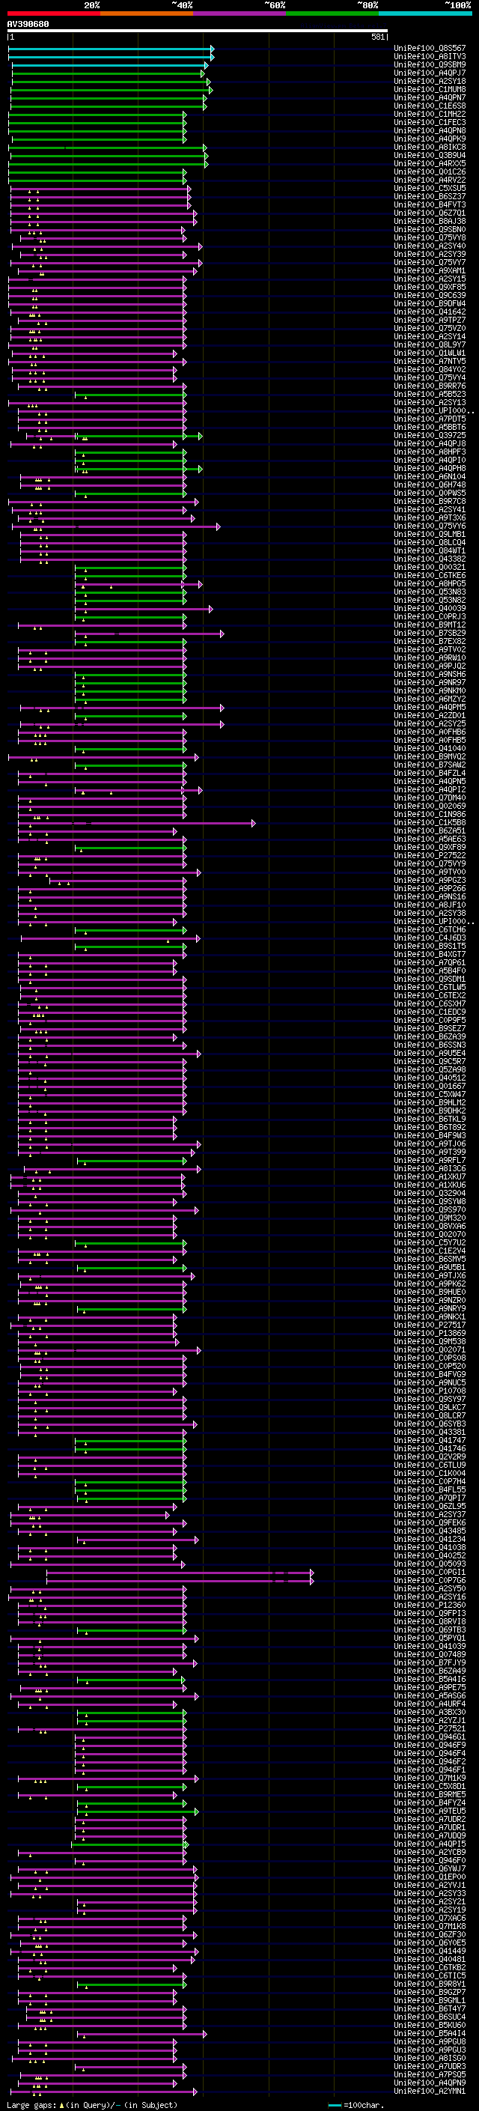Select hit UniRef100_Q43382
This screenshot has width=479, height=2111.
pyautogui.click(x=430, y=559)
